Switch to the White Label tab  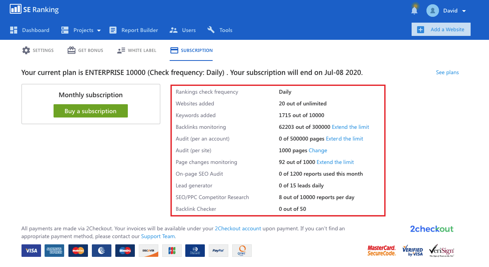[x=142, y=50]
